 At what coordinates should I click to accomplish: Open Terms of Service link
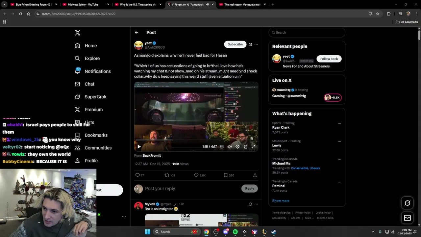click(x=281, y=213)
